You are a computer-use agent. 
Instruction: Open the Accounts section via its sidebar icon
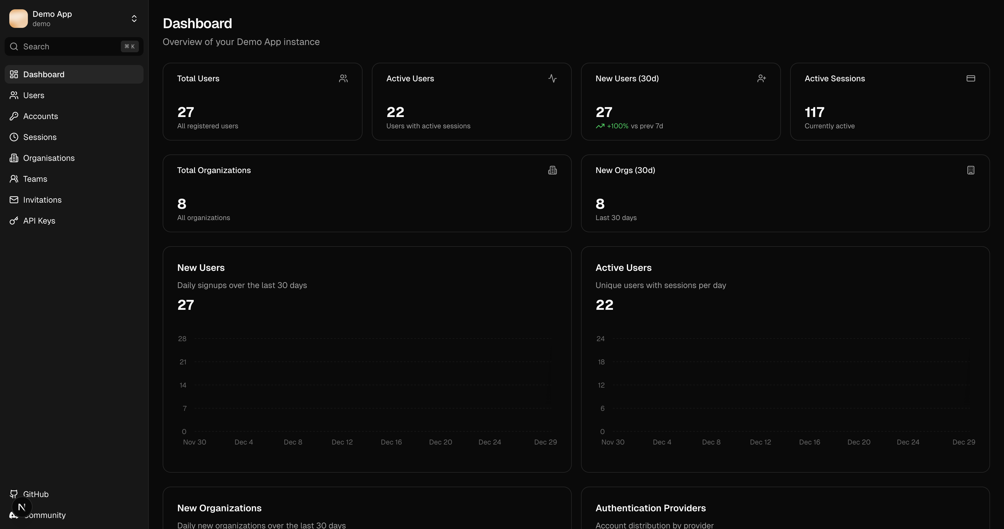[14, 116]
